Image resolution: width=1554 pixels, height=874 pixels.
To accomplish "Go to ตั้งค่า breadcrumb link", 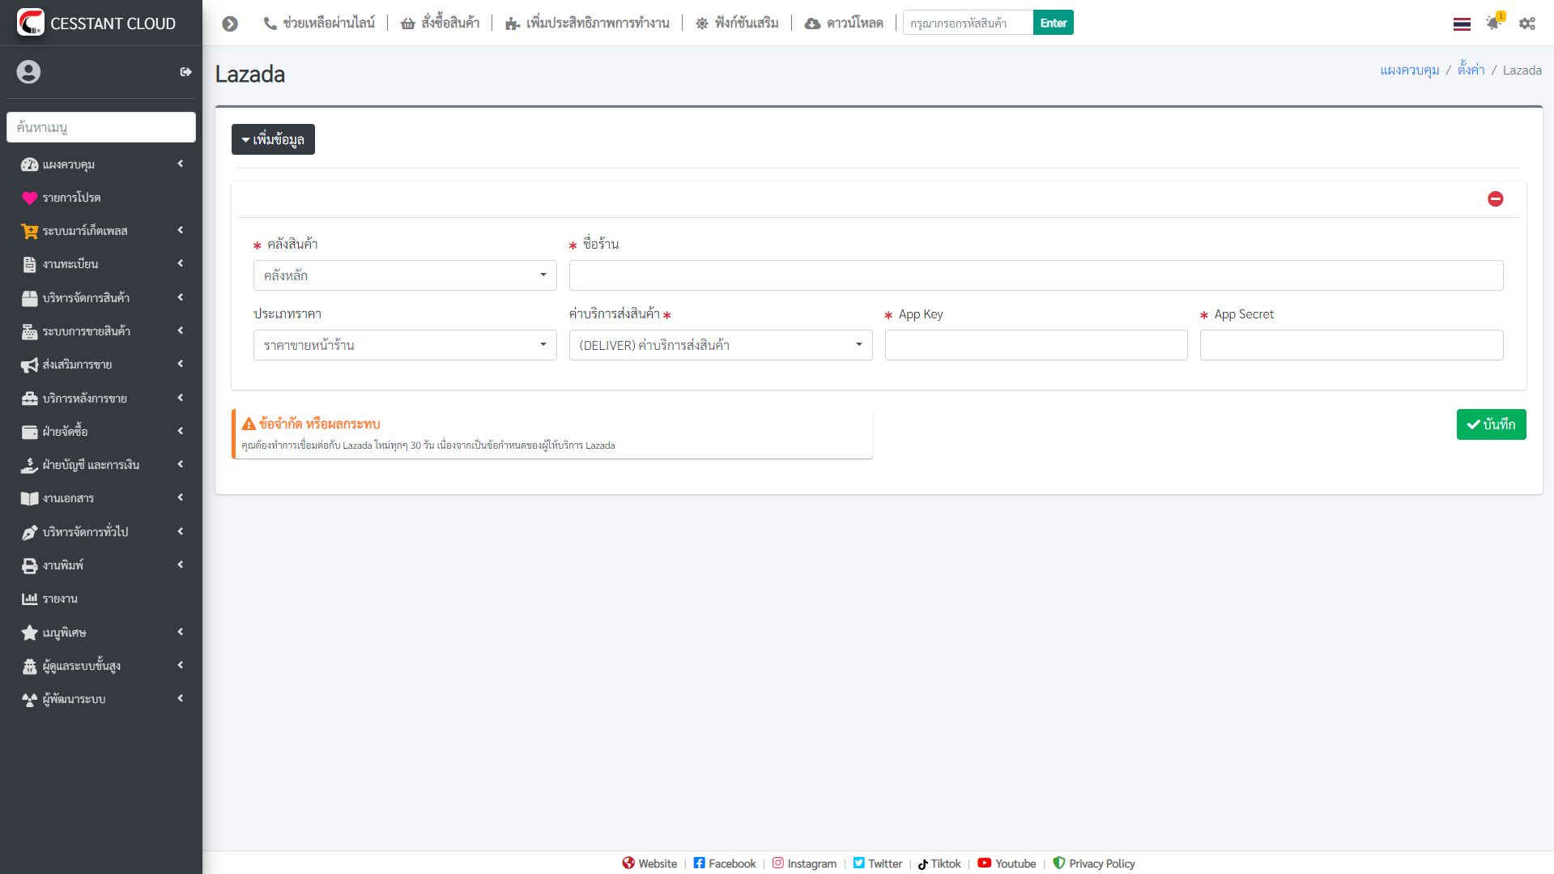I will point(1471,70).
